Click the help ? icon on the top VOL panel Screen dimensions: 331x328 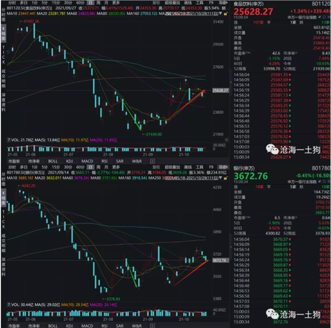9,140
